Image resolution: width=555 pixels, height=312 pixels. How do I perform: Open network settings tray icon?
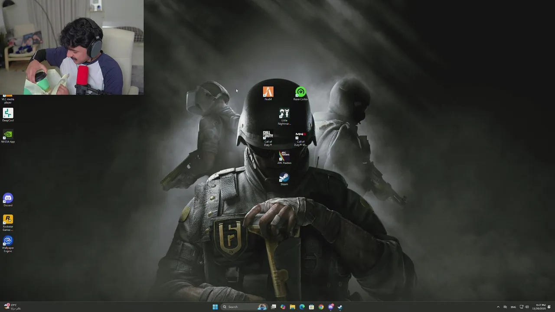521,307
